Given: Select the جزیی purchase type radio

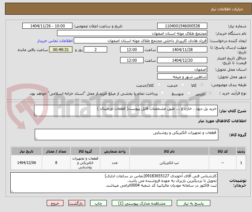Looking at the screenshot, I should 210,93.
